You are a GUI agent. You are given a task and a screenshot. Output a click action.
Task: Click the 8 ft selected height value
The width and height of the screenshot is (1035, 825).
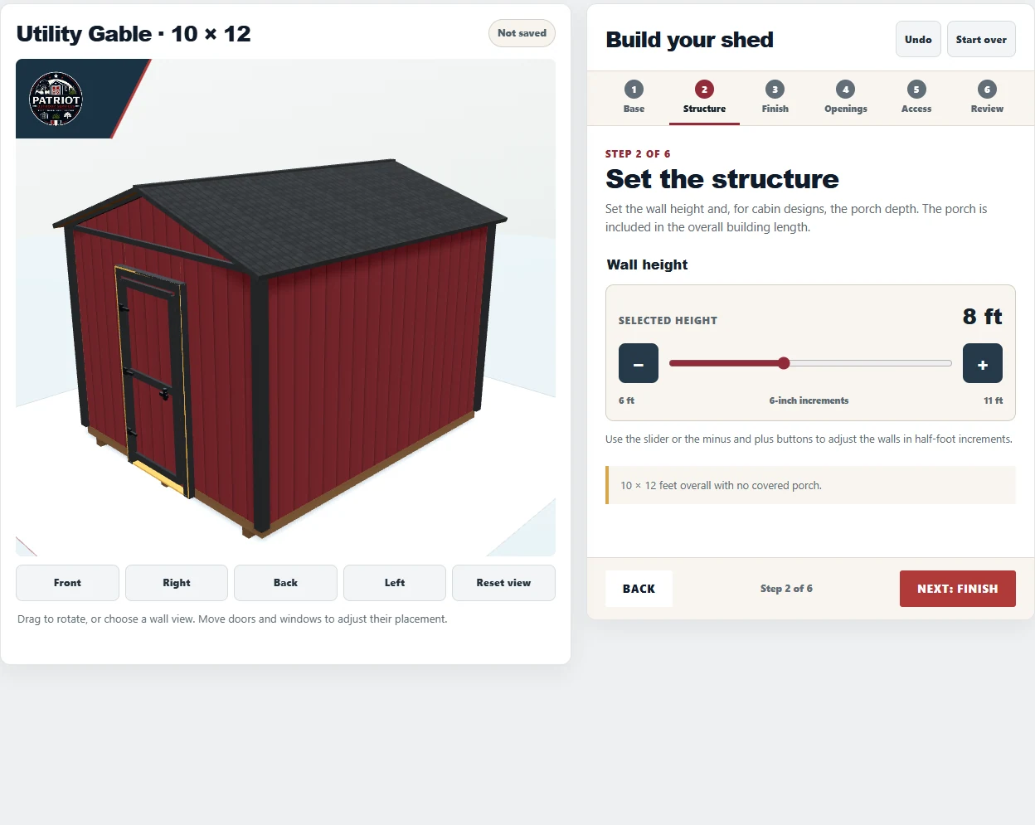tap(982, 317)
